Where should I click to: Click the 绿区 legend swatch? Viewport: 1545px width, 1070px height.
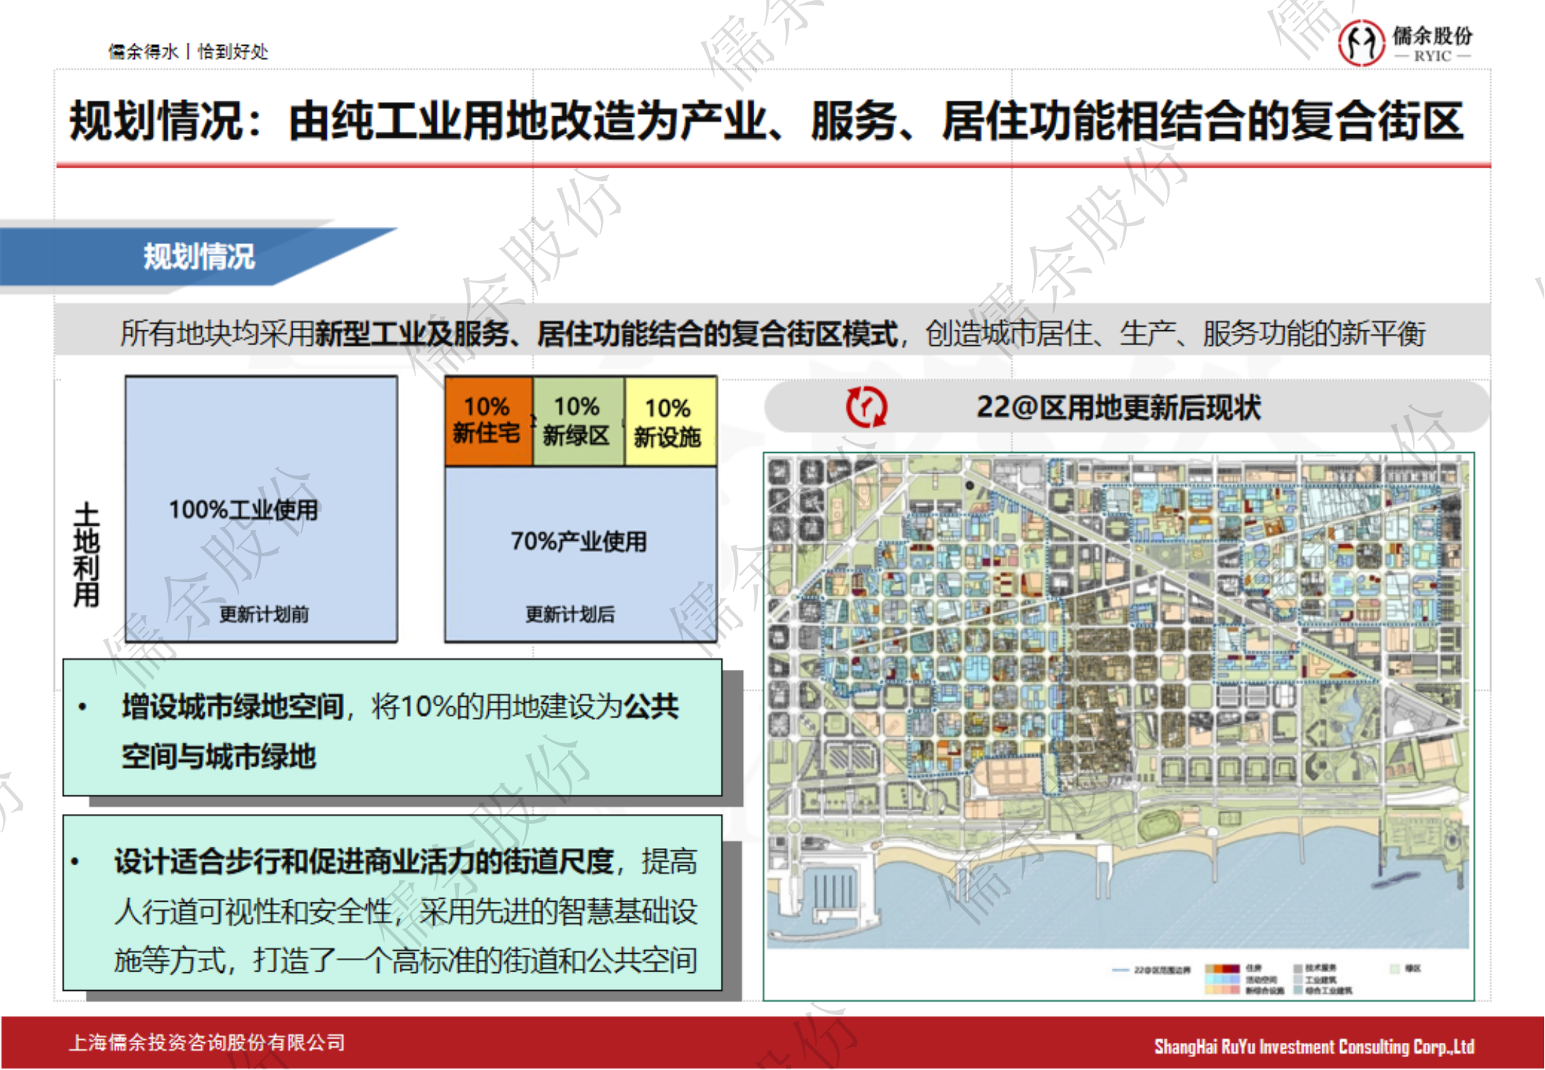click(x=1394, y=969)
